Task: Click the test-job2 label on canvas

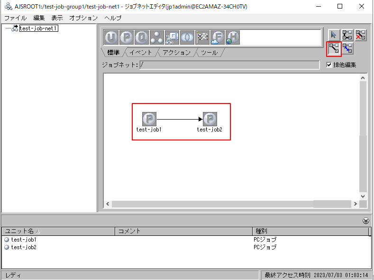Action: tap(210, 130)
